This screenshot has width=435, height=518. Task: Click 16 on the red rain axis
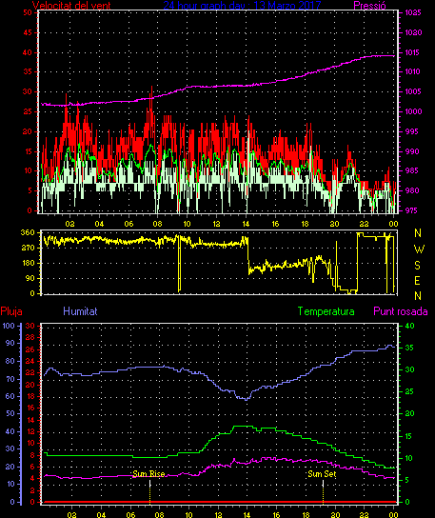point(30,408)
